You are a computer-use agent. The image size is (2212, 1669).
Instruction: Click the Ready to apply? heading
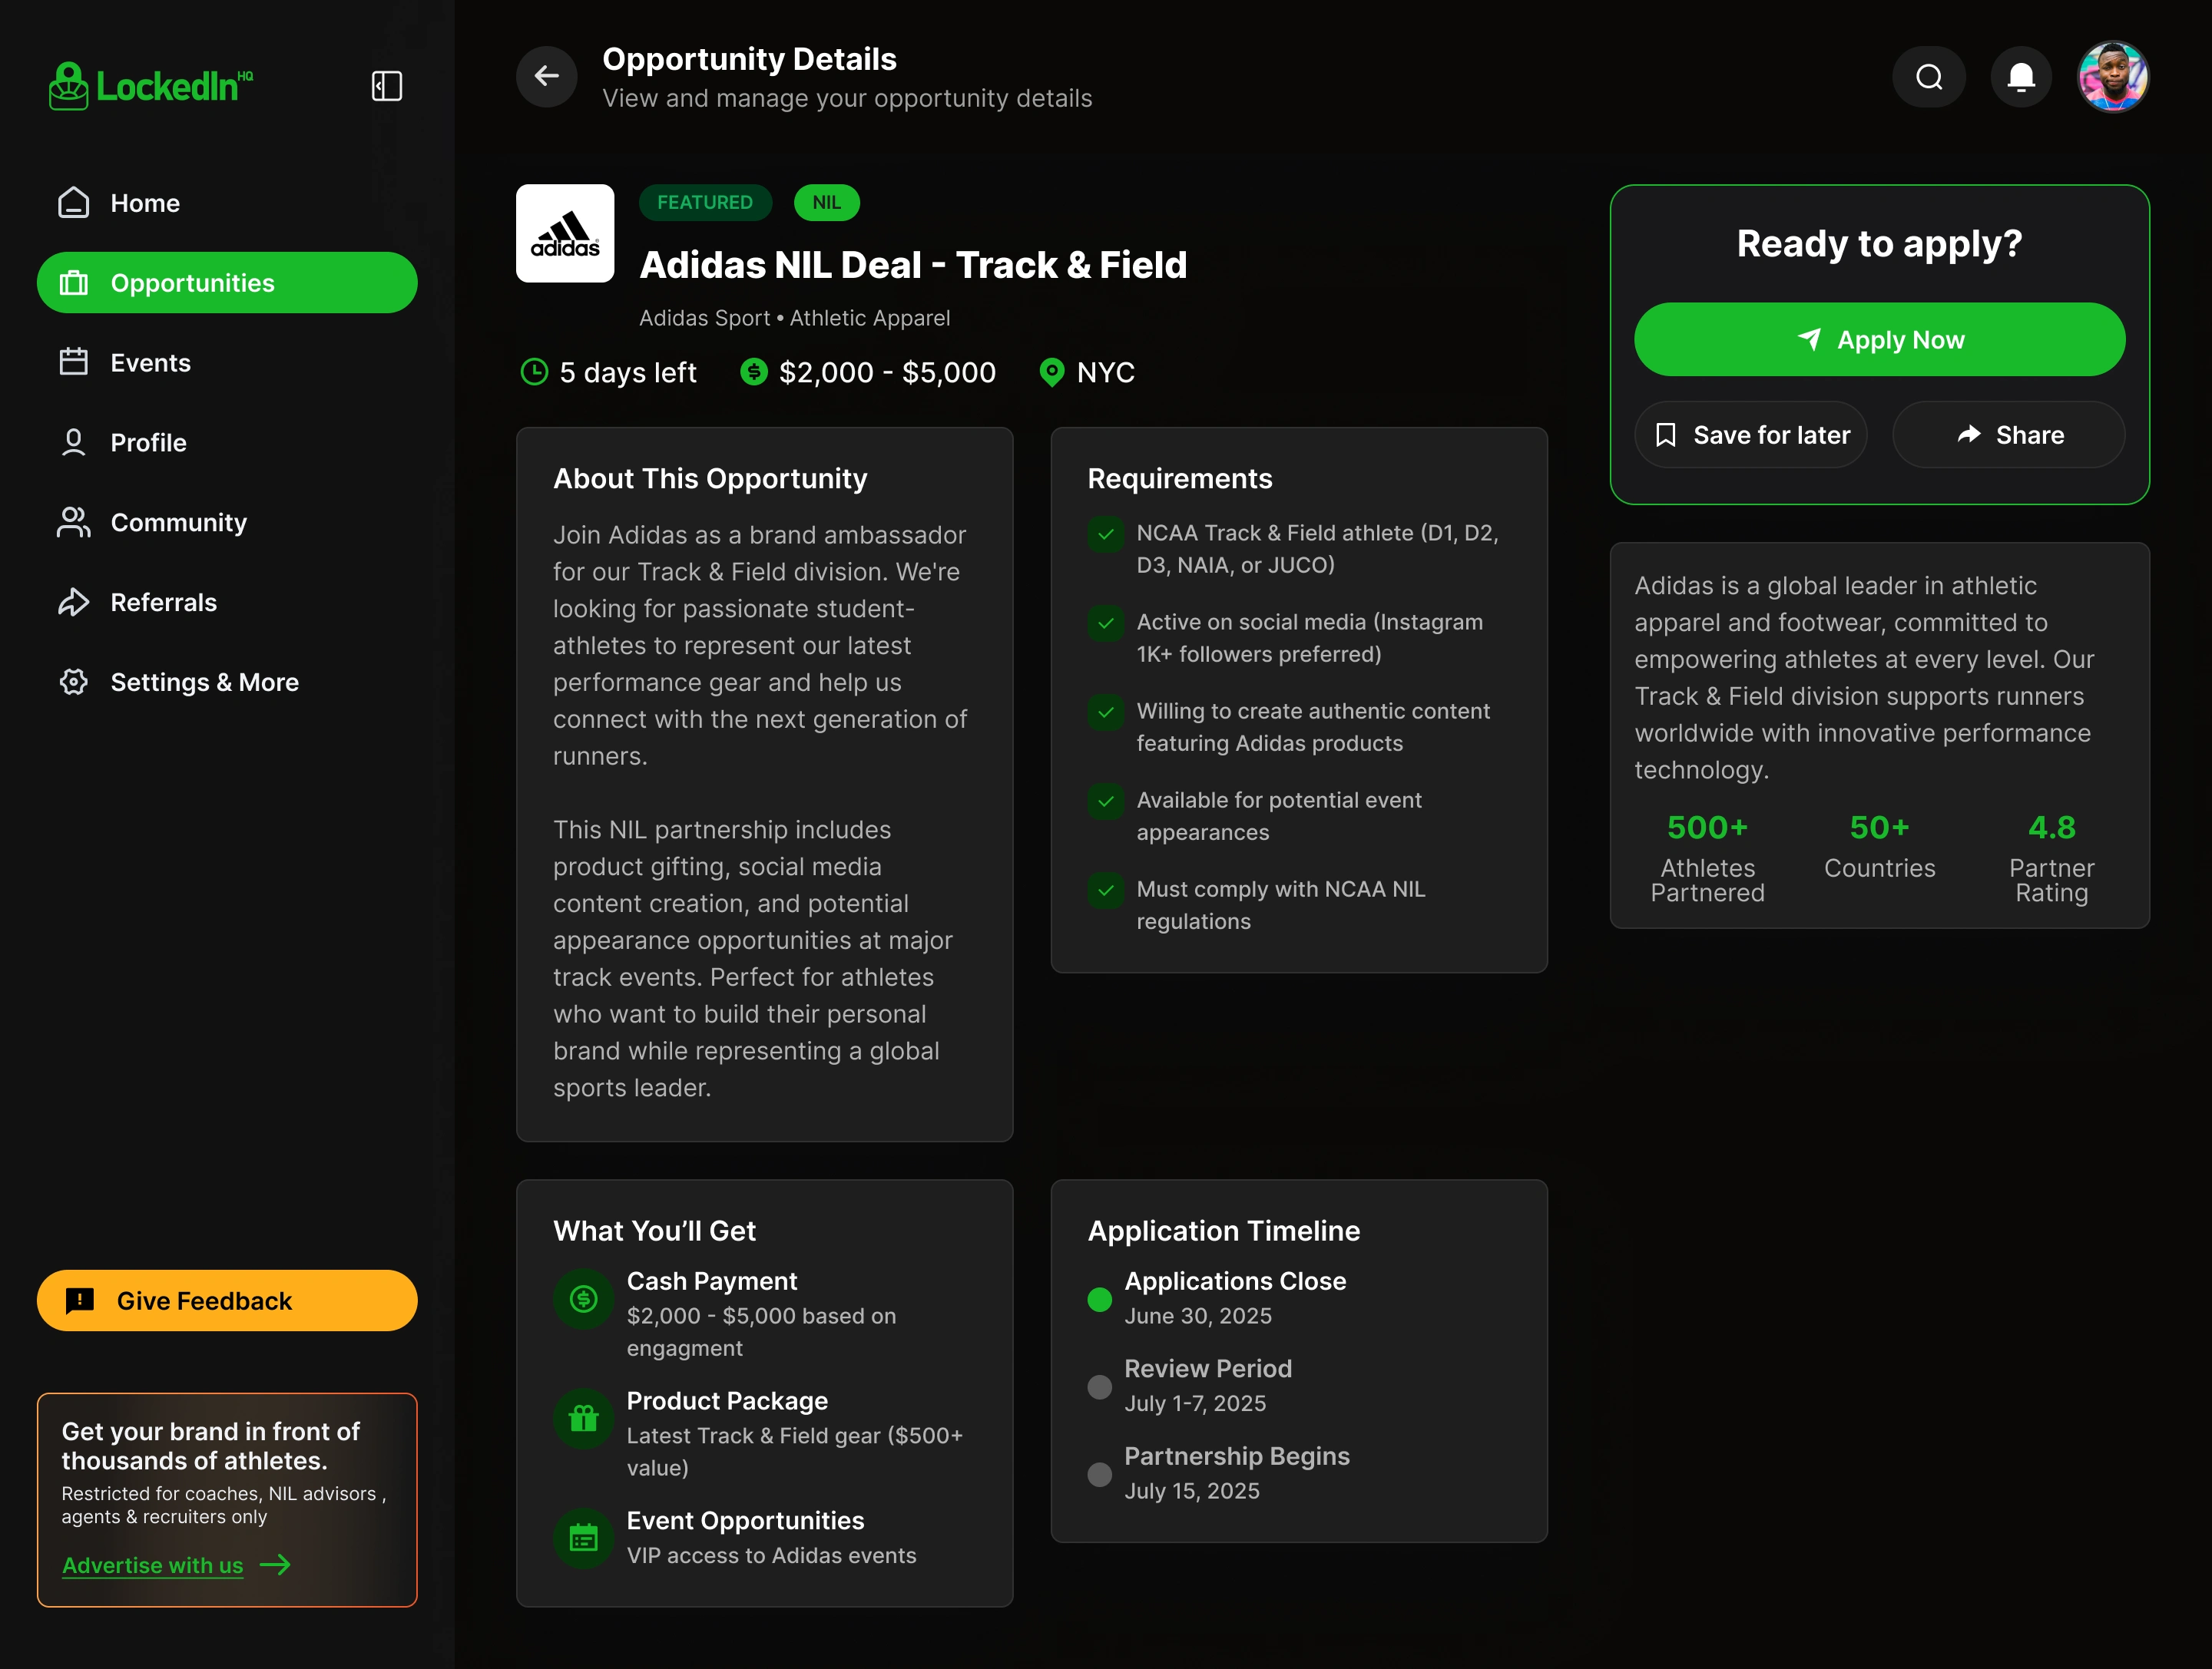(x=1880, y=244)
